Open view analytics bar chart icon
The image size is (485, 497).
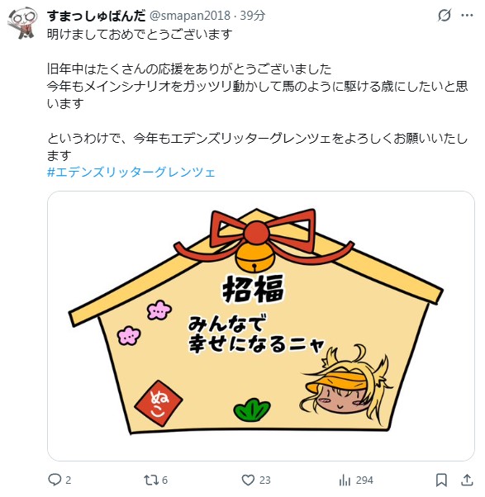(345, 480)
